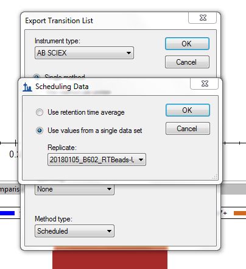Screen dimensions: 246x269
Task: Click OK in Scheduling Data dialog
Action: [x=188, y=110]
